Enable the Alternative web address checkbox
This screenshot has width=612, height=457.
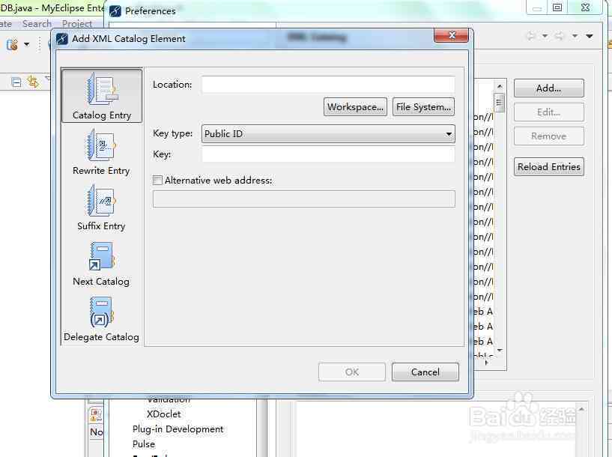[x=157, y=180]
